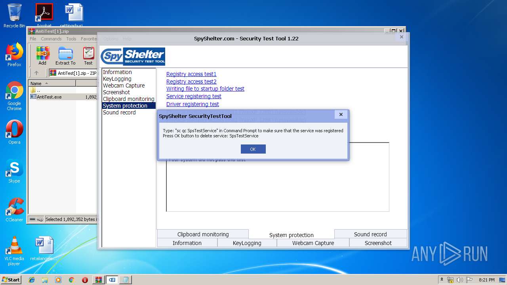This screenshot has height=285, width=507.
Task: Open the Registry access test1 link
Action: (191, 74)
